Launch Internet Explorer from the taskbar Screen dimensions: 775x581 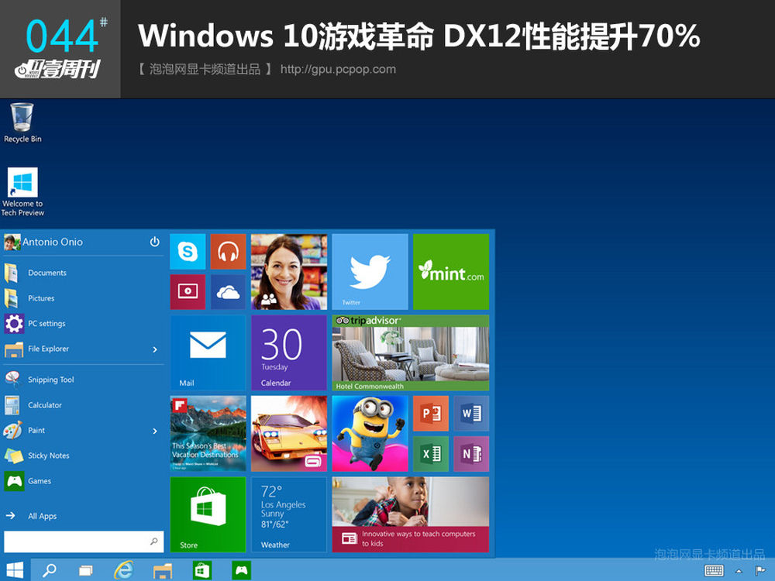123,571
